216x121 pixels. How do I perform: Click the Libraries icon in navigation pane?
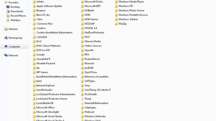pyautogui.click(x=6, y=29)
